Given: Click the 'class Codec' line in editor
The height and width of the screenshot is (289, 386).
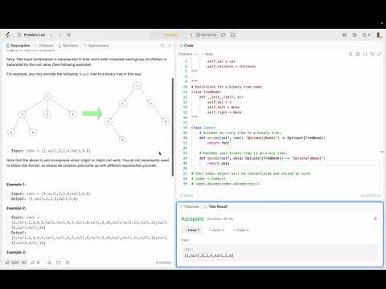Looking at the screenshot, I should click(x=203, y=128).
